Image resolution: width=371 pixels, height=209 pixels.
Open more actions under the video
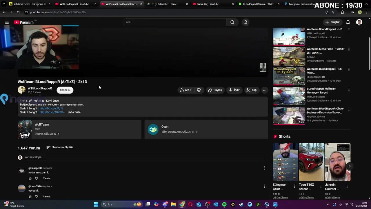265,90
